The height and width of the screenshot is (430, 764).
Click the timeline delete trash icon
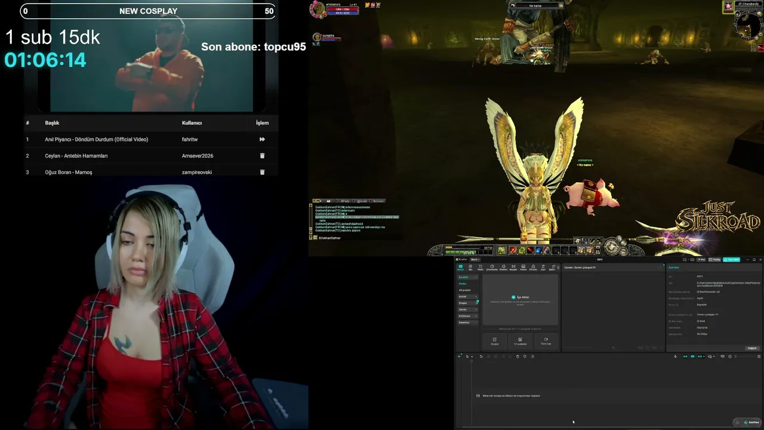[x=517, y=357]
